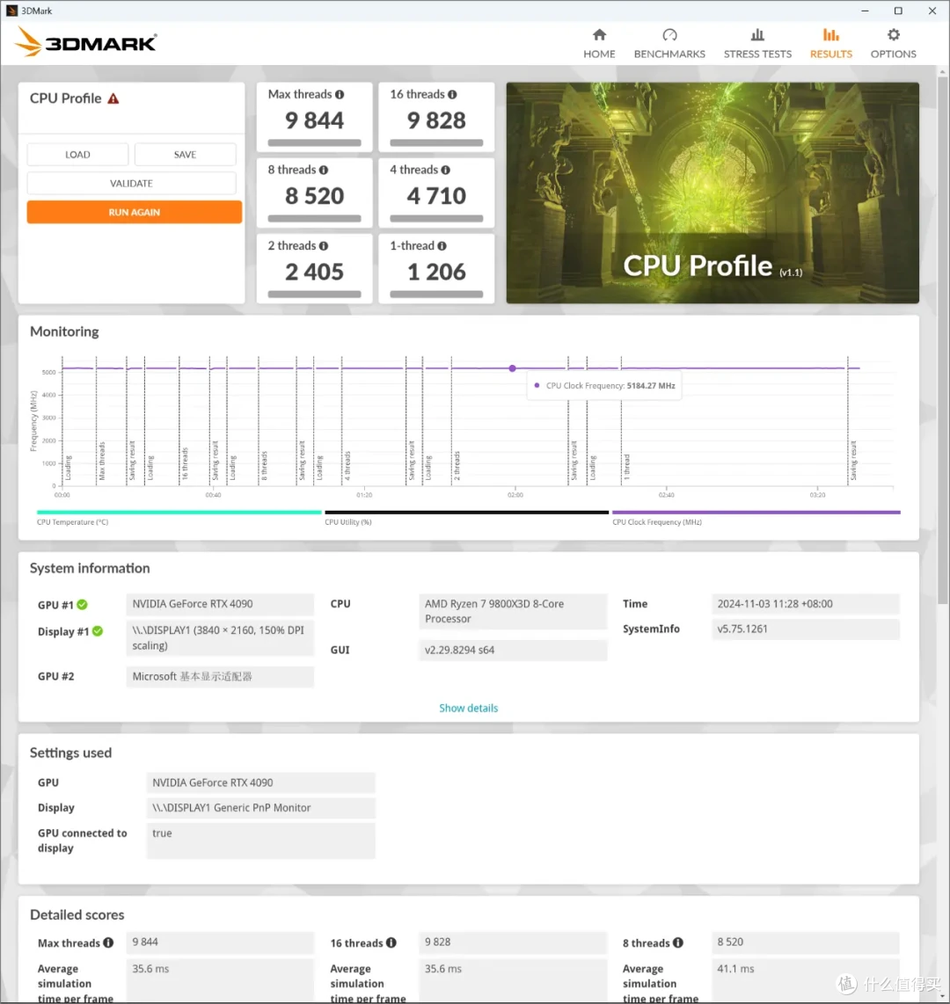Toggle the CPU Clock Frequency legend bar
Viewport: 950px width, 1004px height.
click(756, 513)
